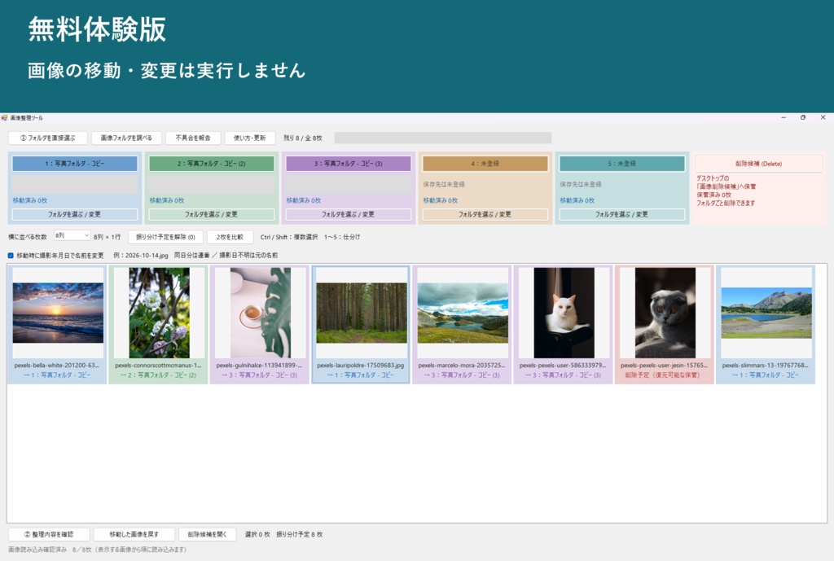Click the gray progress bar beside 残り 8
834x561 pixels.
(x=442, y=138)
